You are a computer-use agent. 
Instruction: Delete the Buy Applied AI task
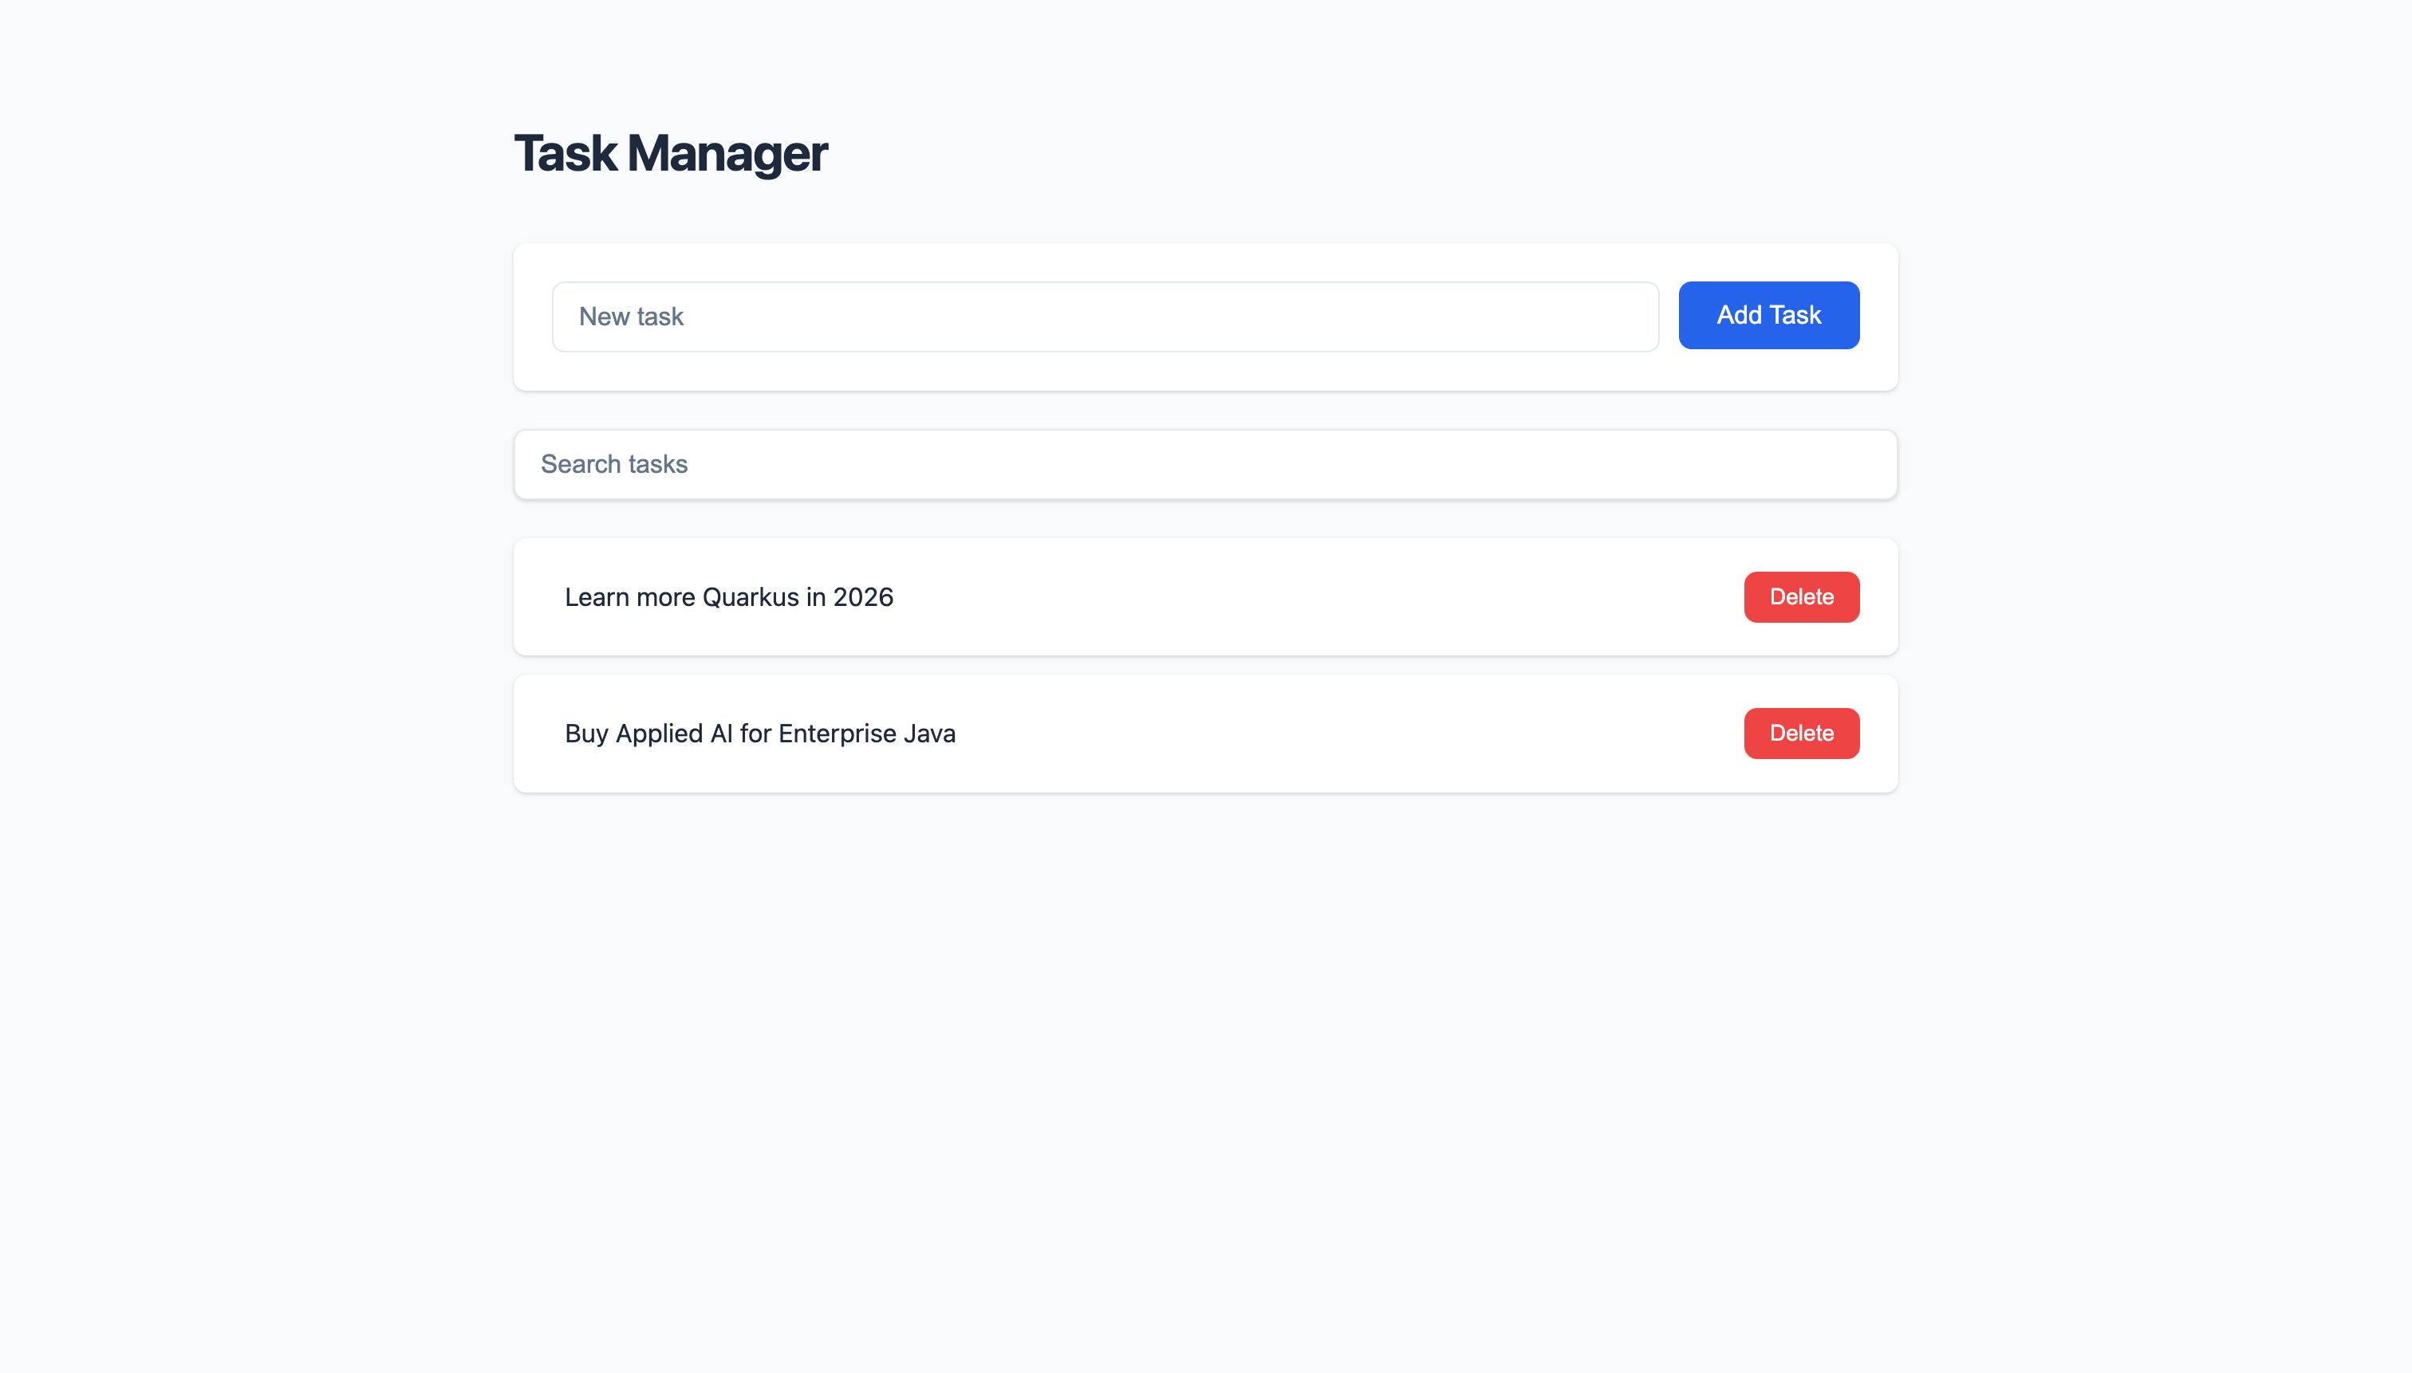pos(1801,734)
